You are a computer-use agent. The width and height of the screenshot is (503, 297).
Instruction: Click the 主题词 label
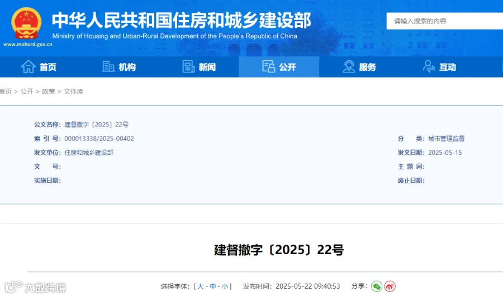(x=411, y=167)
